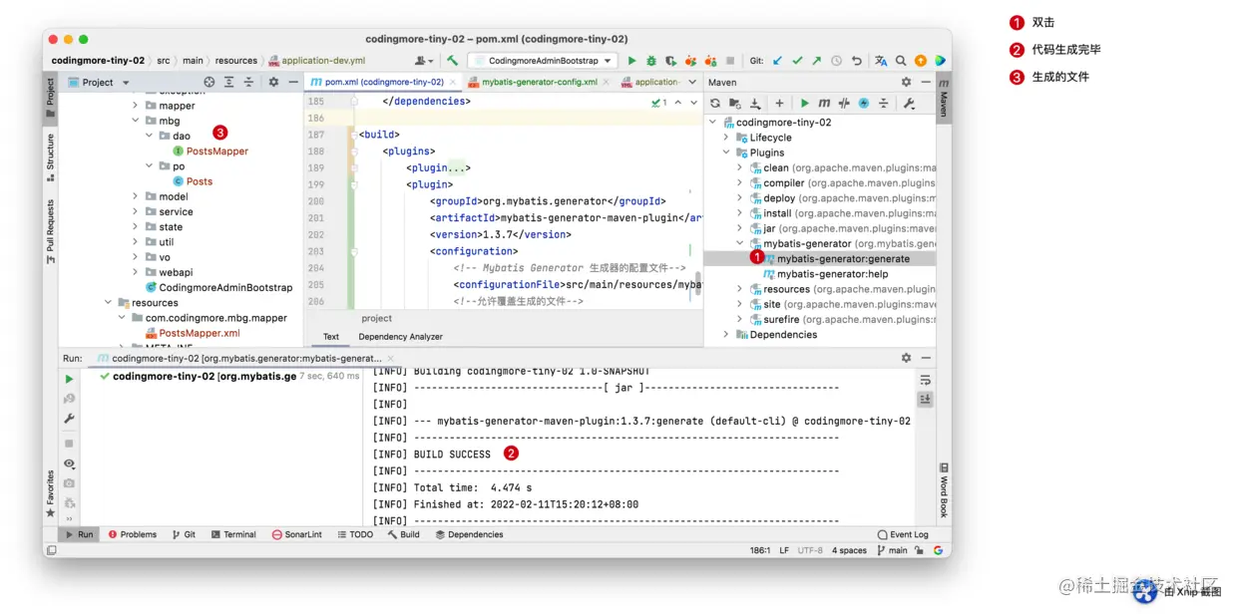Click Execute Maven Goal 'm' icon
Image resolution: width=1237 pixels, height=614 pixels.
point(824,104)
